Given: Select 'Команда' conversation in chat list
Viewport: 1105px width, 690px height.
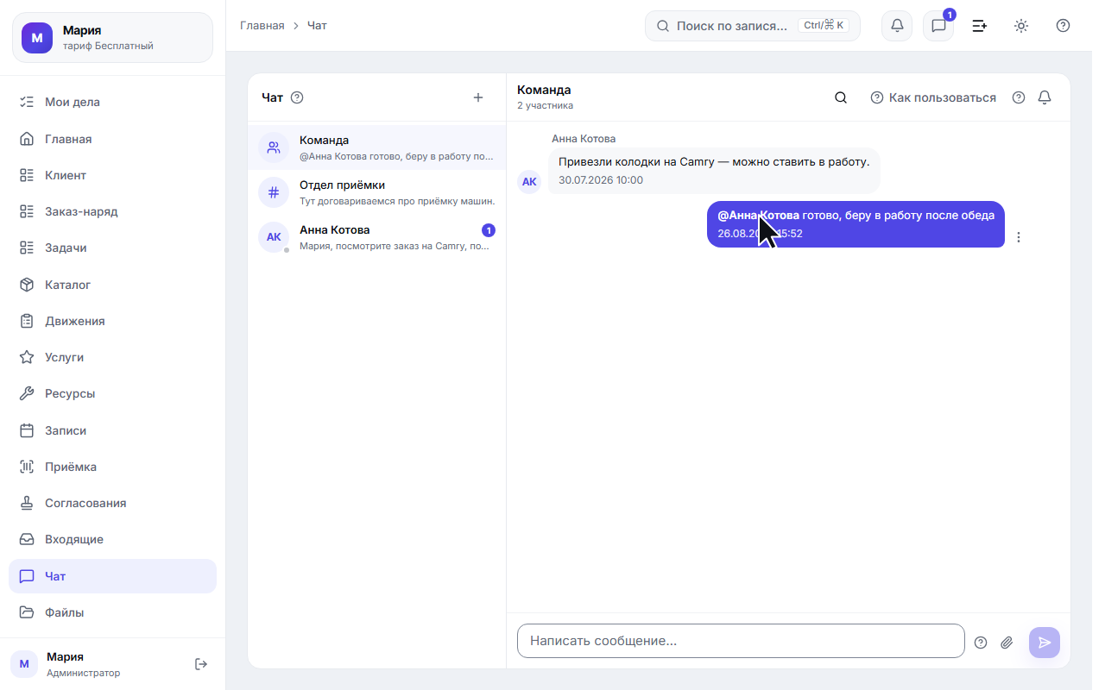Looking at the screenshot, I should (376, 147).
